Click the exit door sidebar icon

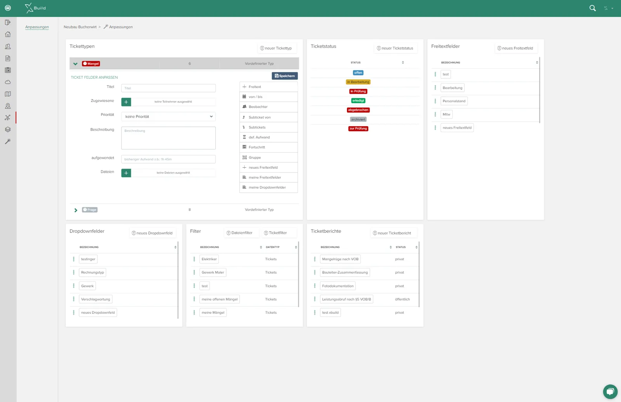coord(8,22)
